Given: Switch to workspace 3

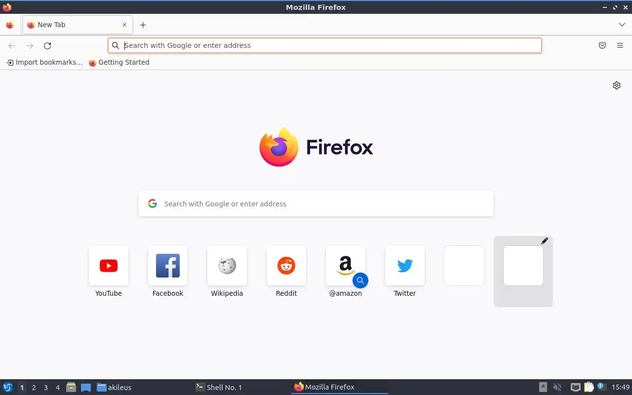Looking at the screenshot, I should (45, 388).
